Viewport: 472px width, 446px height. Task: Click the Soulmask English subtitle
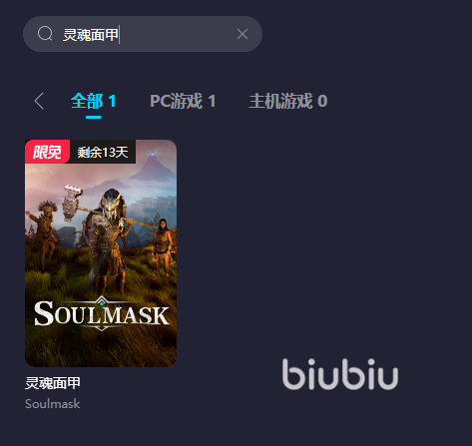pos(53,404)
